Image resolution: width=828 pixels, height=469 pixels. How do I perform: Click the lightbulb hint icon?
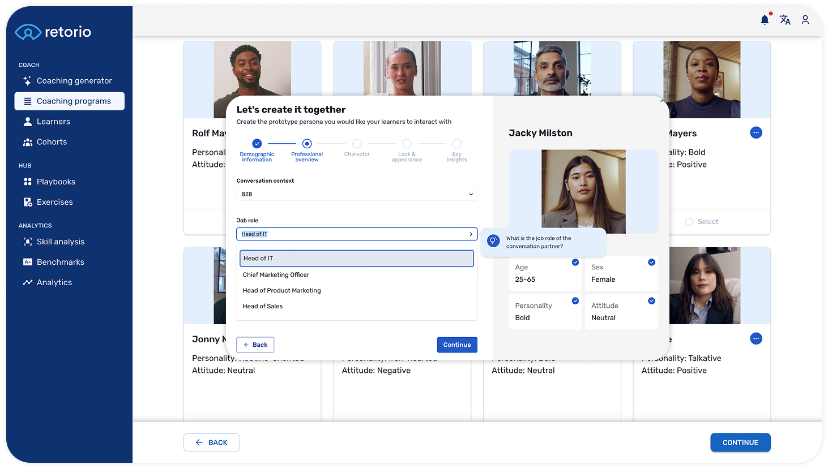[493, 241]
